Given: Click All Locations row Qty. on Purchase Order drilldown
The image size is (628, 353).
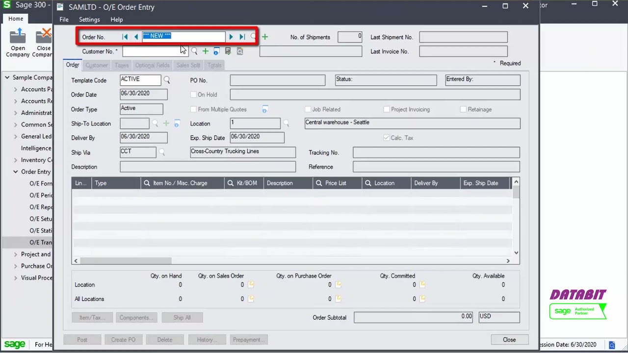Looking at the screenshot, I should [x=338, y=299].
